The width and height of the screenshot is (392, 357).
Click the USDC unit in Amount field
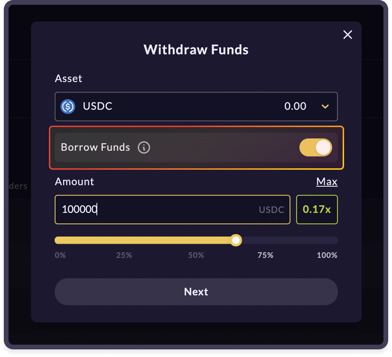tap(271, 210)
